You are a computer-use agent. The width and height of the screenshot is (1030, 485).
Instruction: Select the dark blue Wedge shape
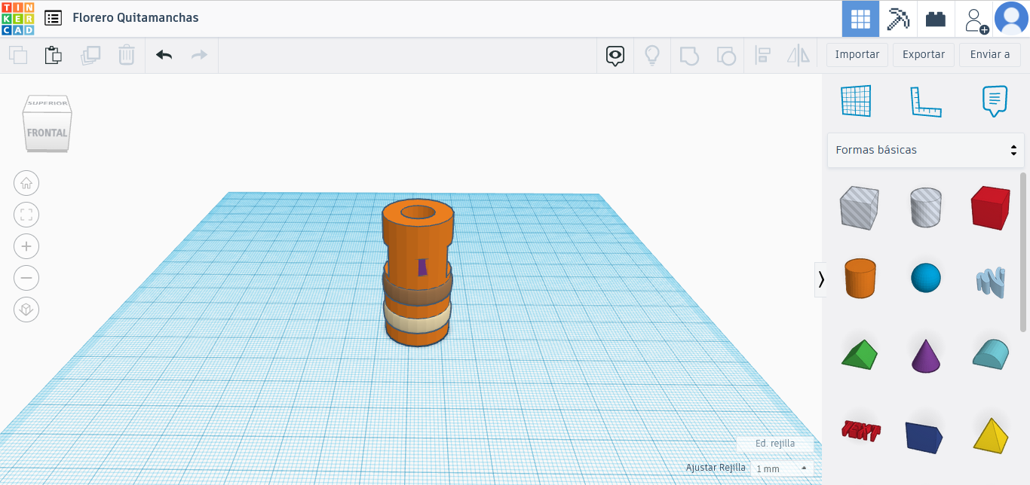pyautogui.click(x=925, y=437)
